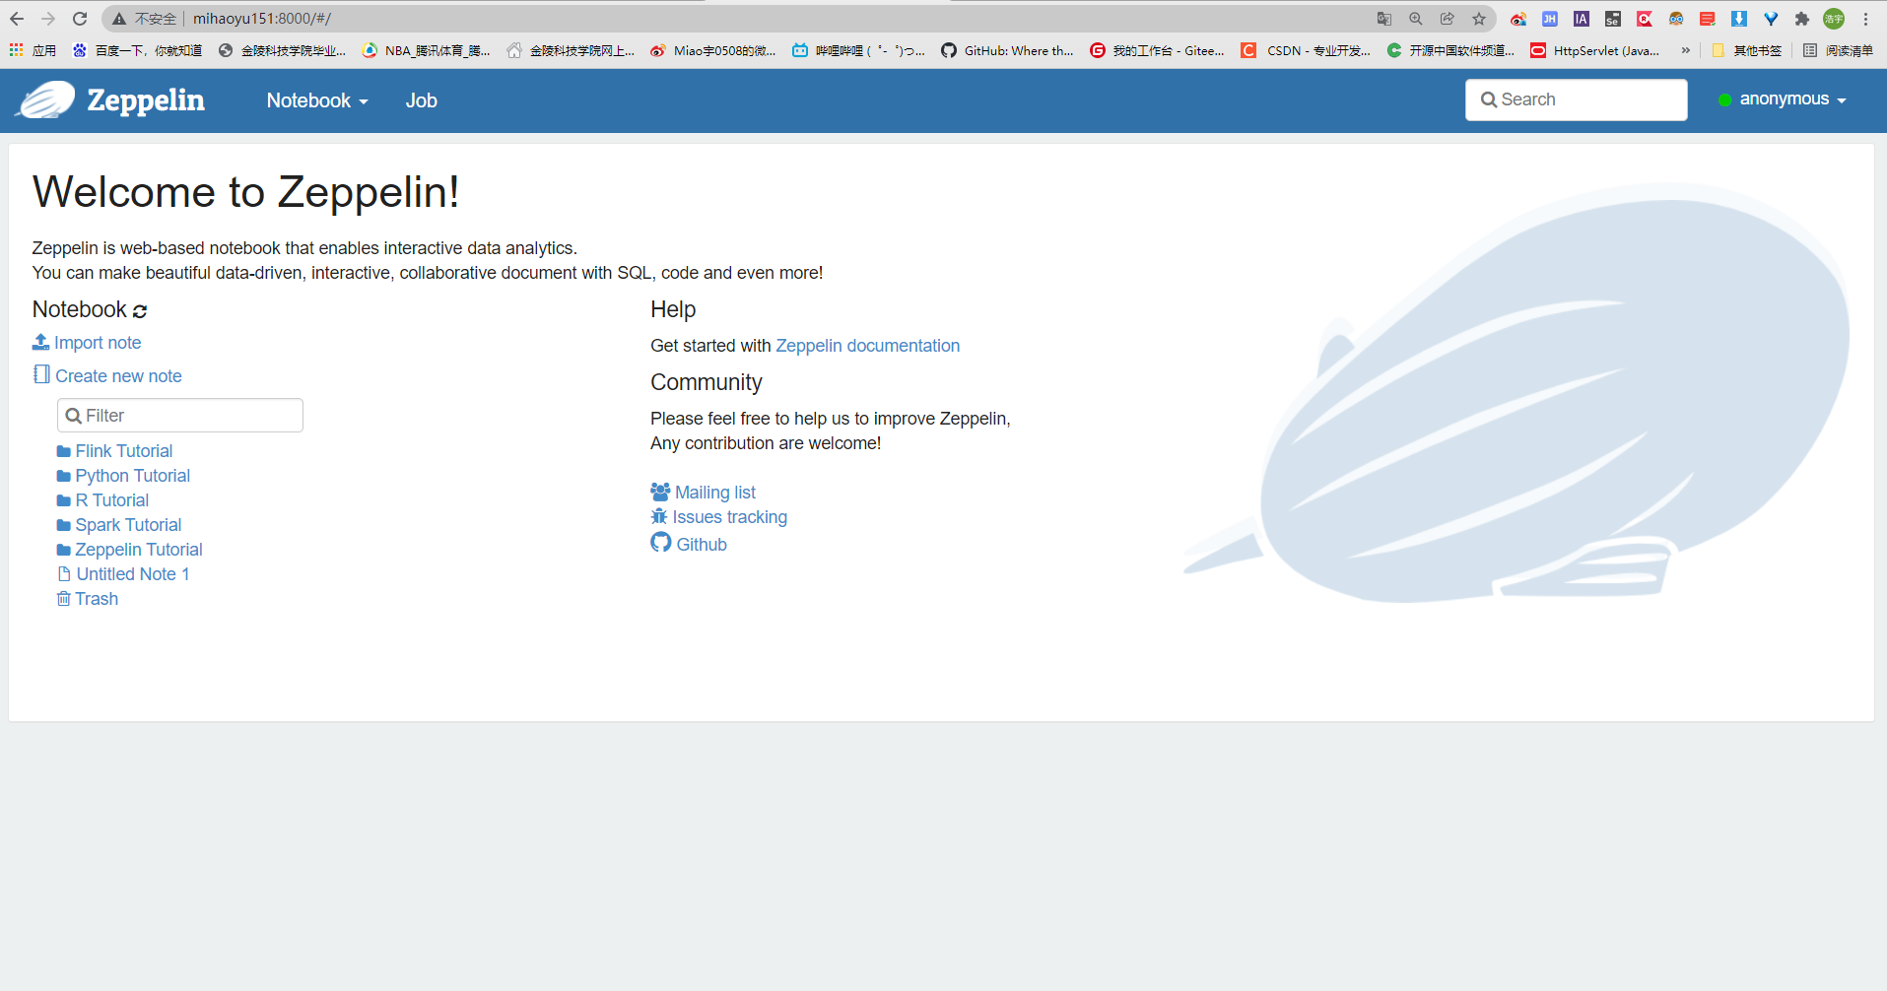
Task: Open the 其他书签 bookmarks folder
Action: click(x=1747, y=50)
